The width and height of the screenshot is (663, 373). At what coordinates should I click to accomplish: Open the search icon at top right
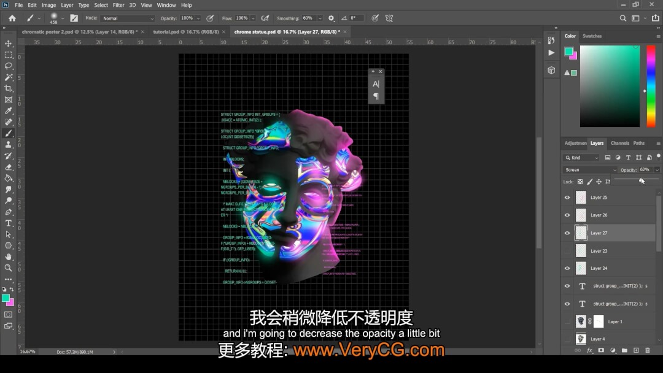tap(623, 18)
